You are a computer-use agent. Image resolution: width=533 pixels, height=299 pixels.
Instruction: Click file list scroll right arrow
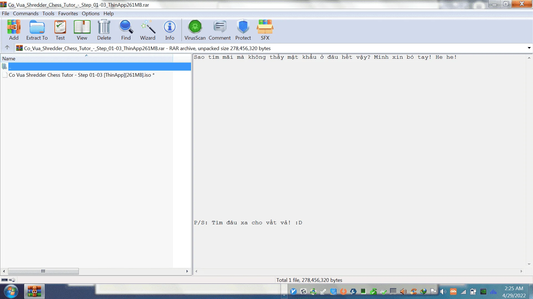click(187, 271)
